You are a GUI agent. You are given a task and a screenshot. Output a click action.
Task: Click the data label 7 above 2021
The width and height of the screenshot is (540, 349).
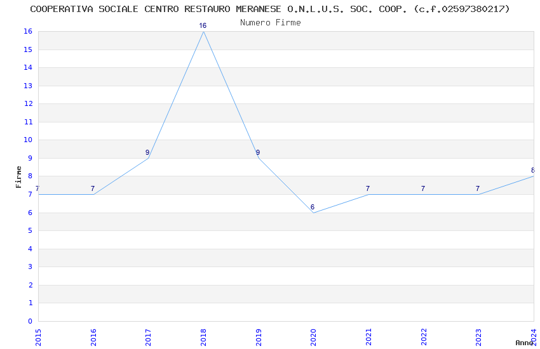point(368,188)
